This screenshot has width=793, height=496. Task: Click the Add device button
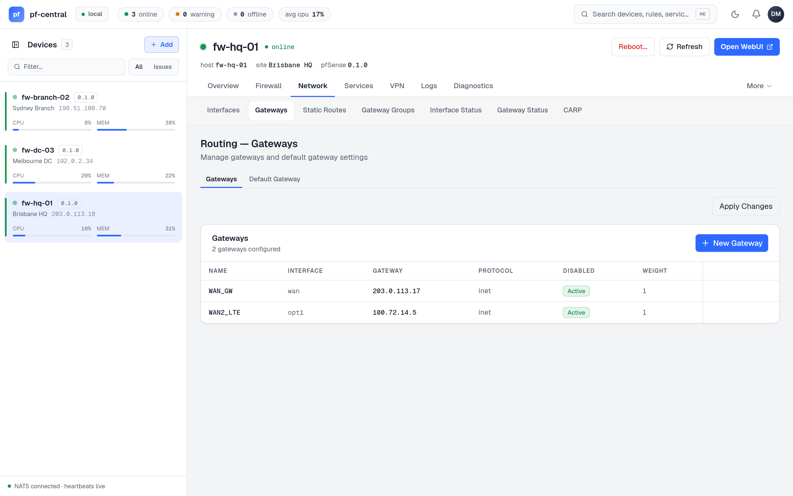coord(162,45)
